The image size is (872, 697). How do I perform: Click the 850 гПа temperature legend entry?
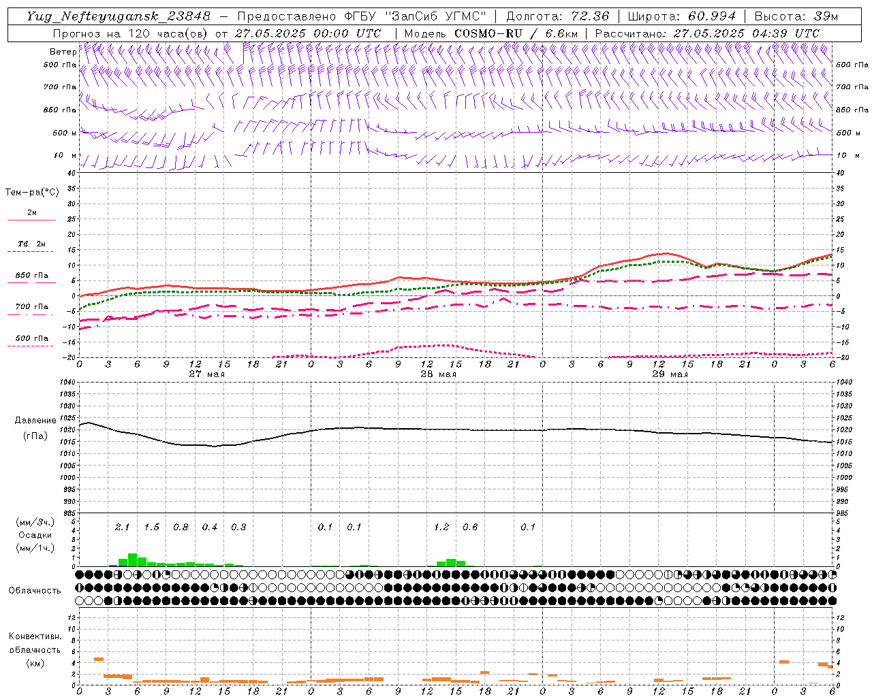31,276
